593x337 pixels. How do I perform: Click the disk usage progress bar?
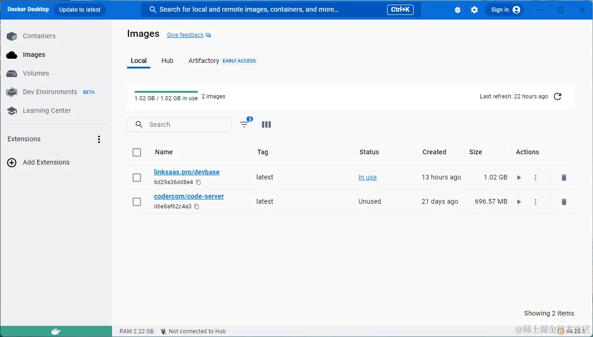(166, 92)
